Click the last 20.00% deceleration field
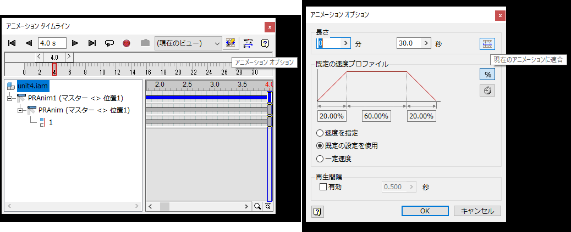 (x=422, y=116)
